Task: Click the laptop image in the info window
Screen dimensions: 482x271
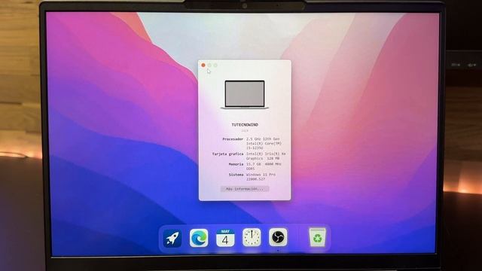Action: pos(245,95)
